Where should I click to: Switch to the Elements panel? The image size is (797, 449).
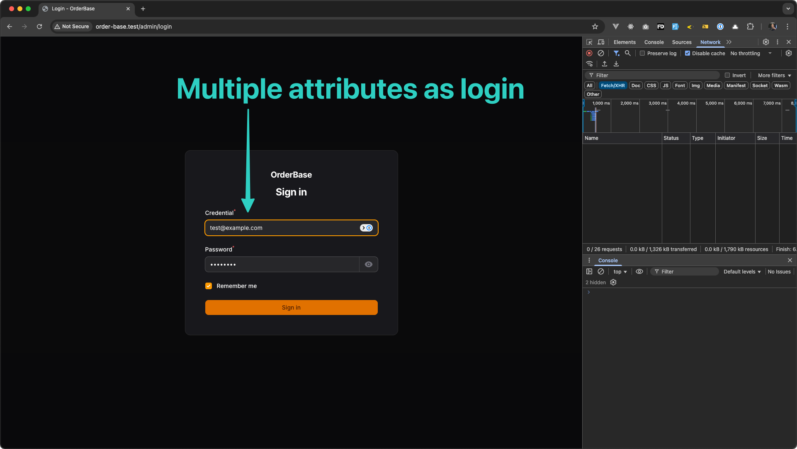[x=624, y=42]
